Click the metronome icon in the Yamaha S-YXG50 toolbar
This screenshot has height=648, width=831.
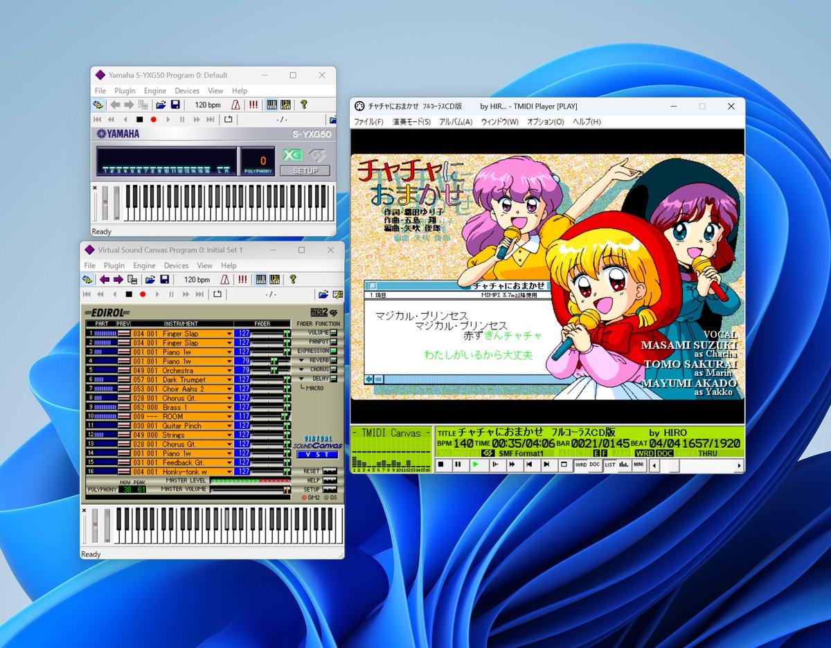pos(235,105)
